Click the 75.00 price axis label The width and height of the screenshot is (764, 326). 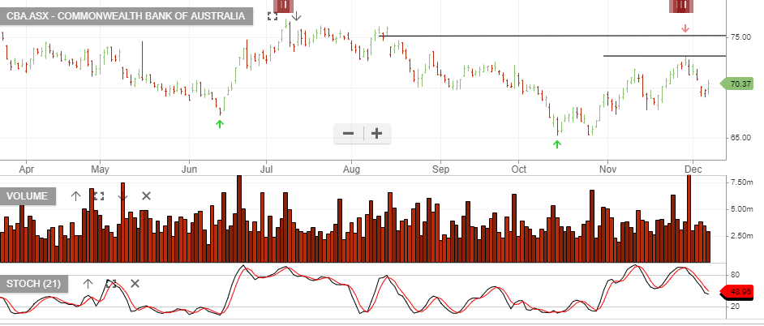click(x=740, y=36)
